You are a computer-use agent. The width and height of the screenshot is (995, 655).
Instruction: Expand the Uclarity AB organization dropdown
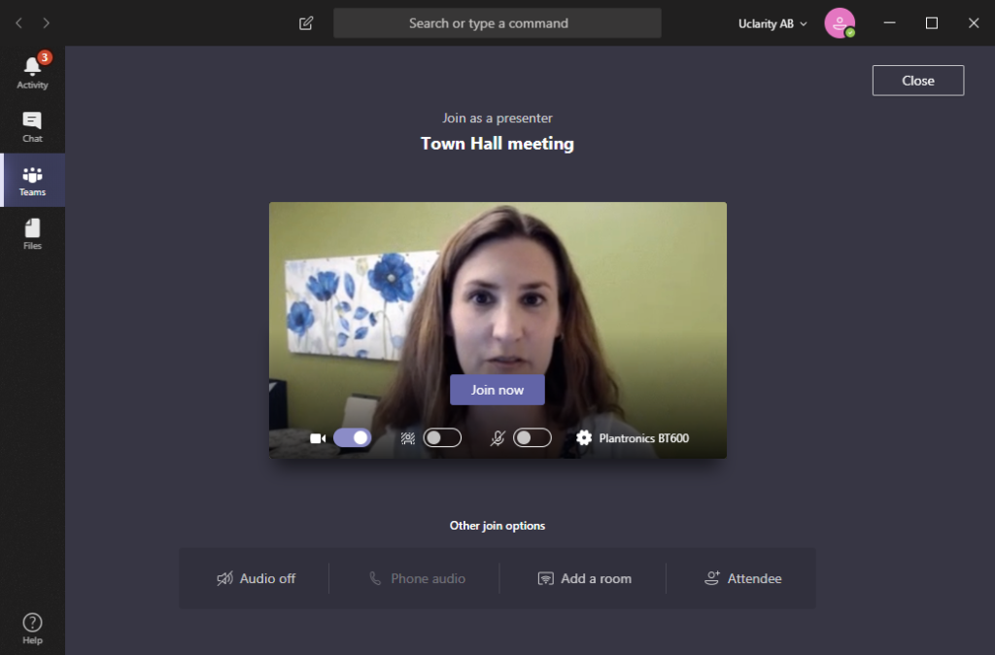(x=772, y=23)
